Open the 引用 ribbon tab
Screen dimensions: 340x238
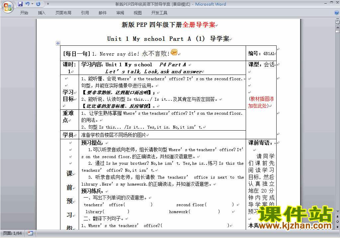point(85,13)
